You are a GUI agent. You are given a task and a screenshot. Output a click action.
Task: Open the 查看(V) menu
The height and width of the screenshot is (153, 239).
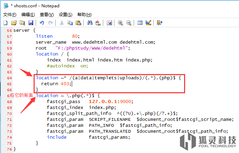tap(47, 14)
